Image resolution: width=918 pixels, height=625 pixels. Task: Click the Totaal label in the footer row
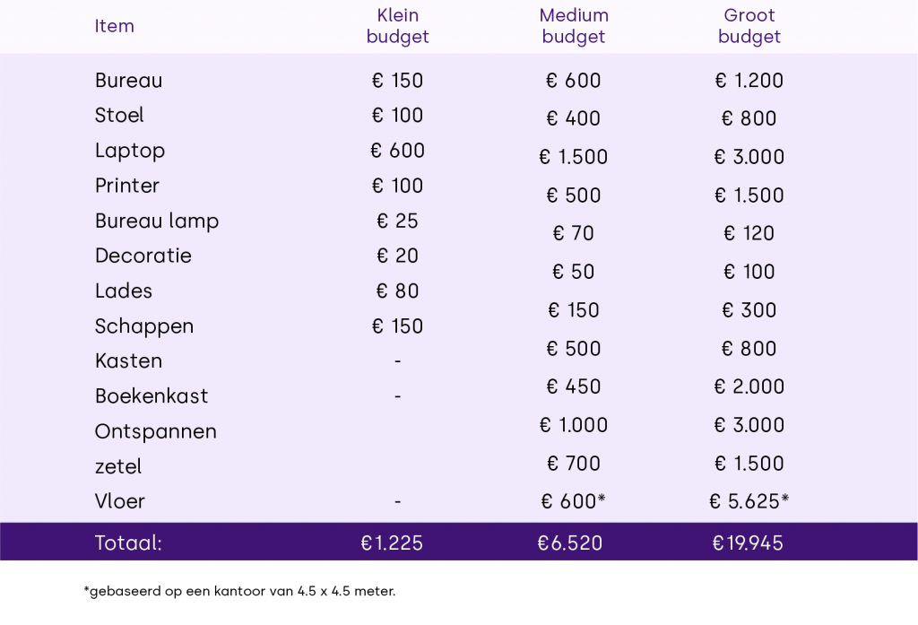pyautogui.click(x=128, y=543)
